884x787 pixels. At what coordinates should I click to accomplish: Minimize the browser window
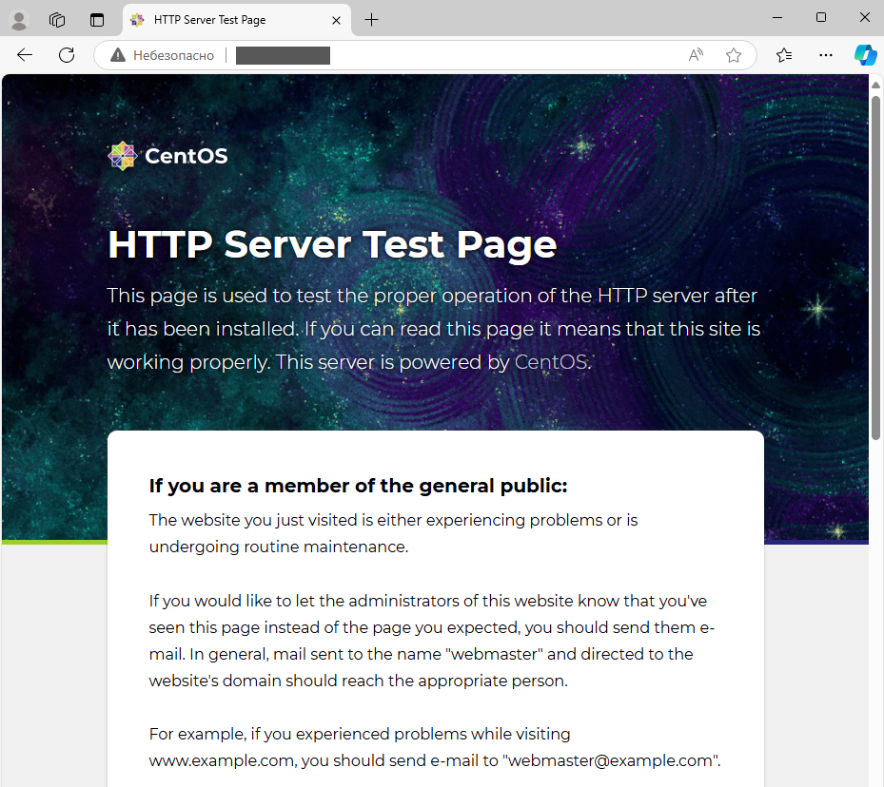coord(777,18)
